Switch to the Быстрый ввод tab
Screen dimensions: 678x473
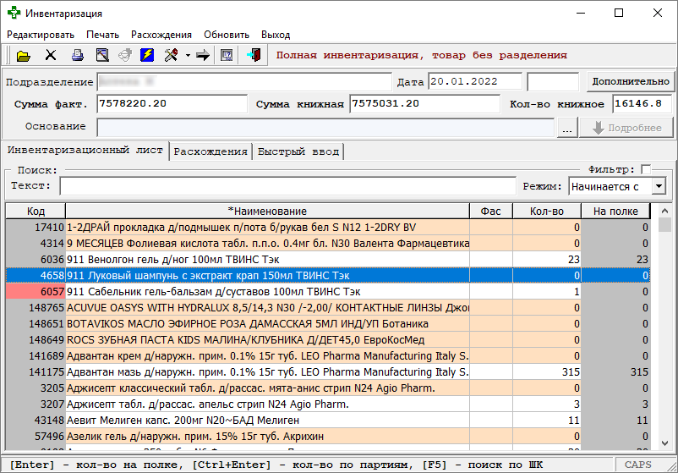pos(298,151)
